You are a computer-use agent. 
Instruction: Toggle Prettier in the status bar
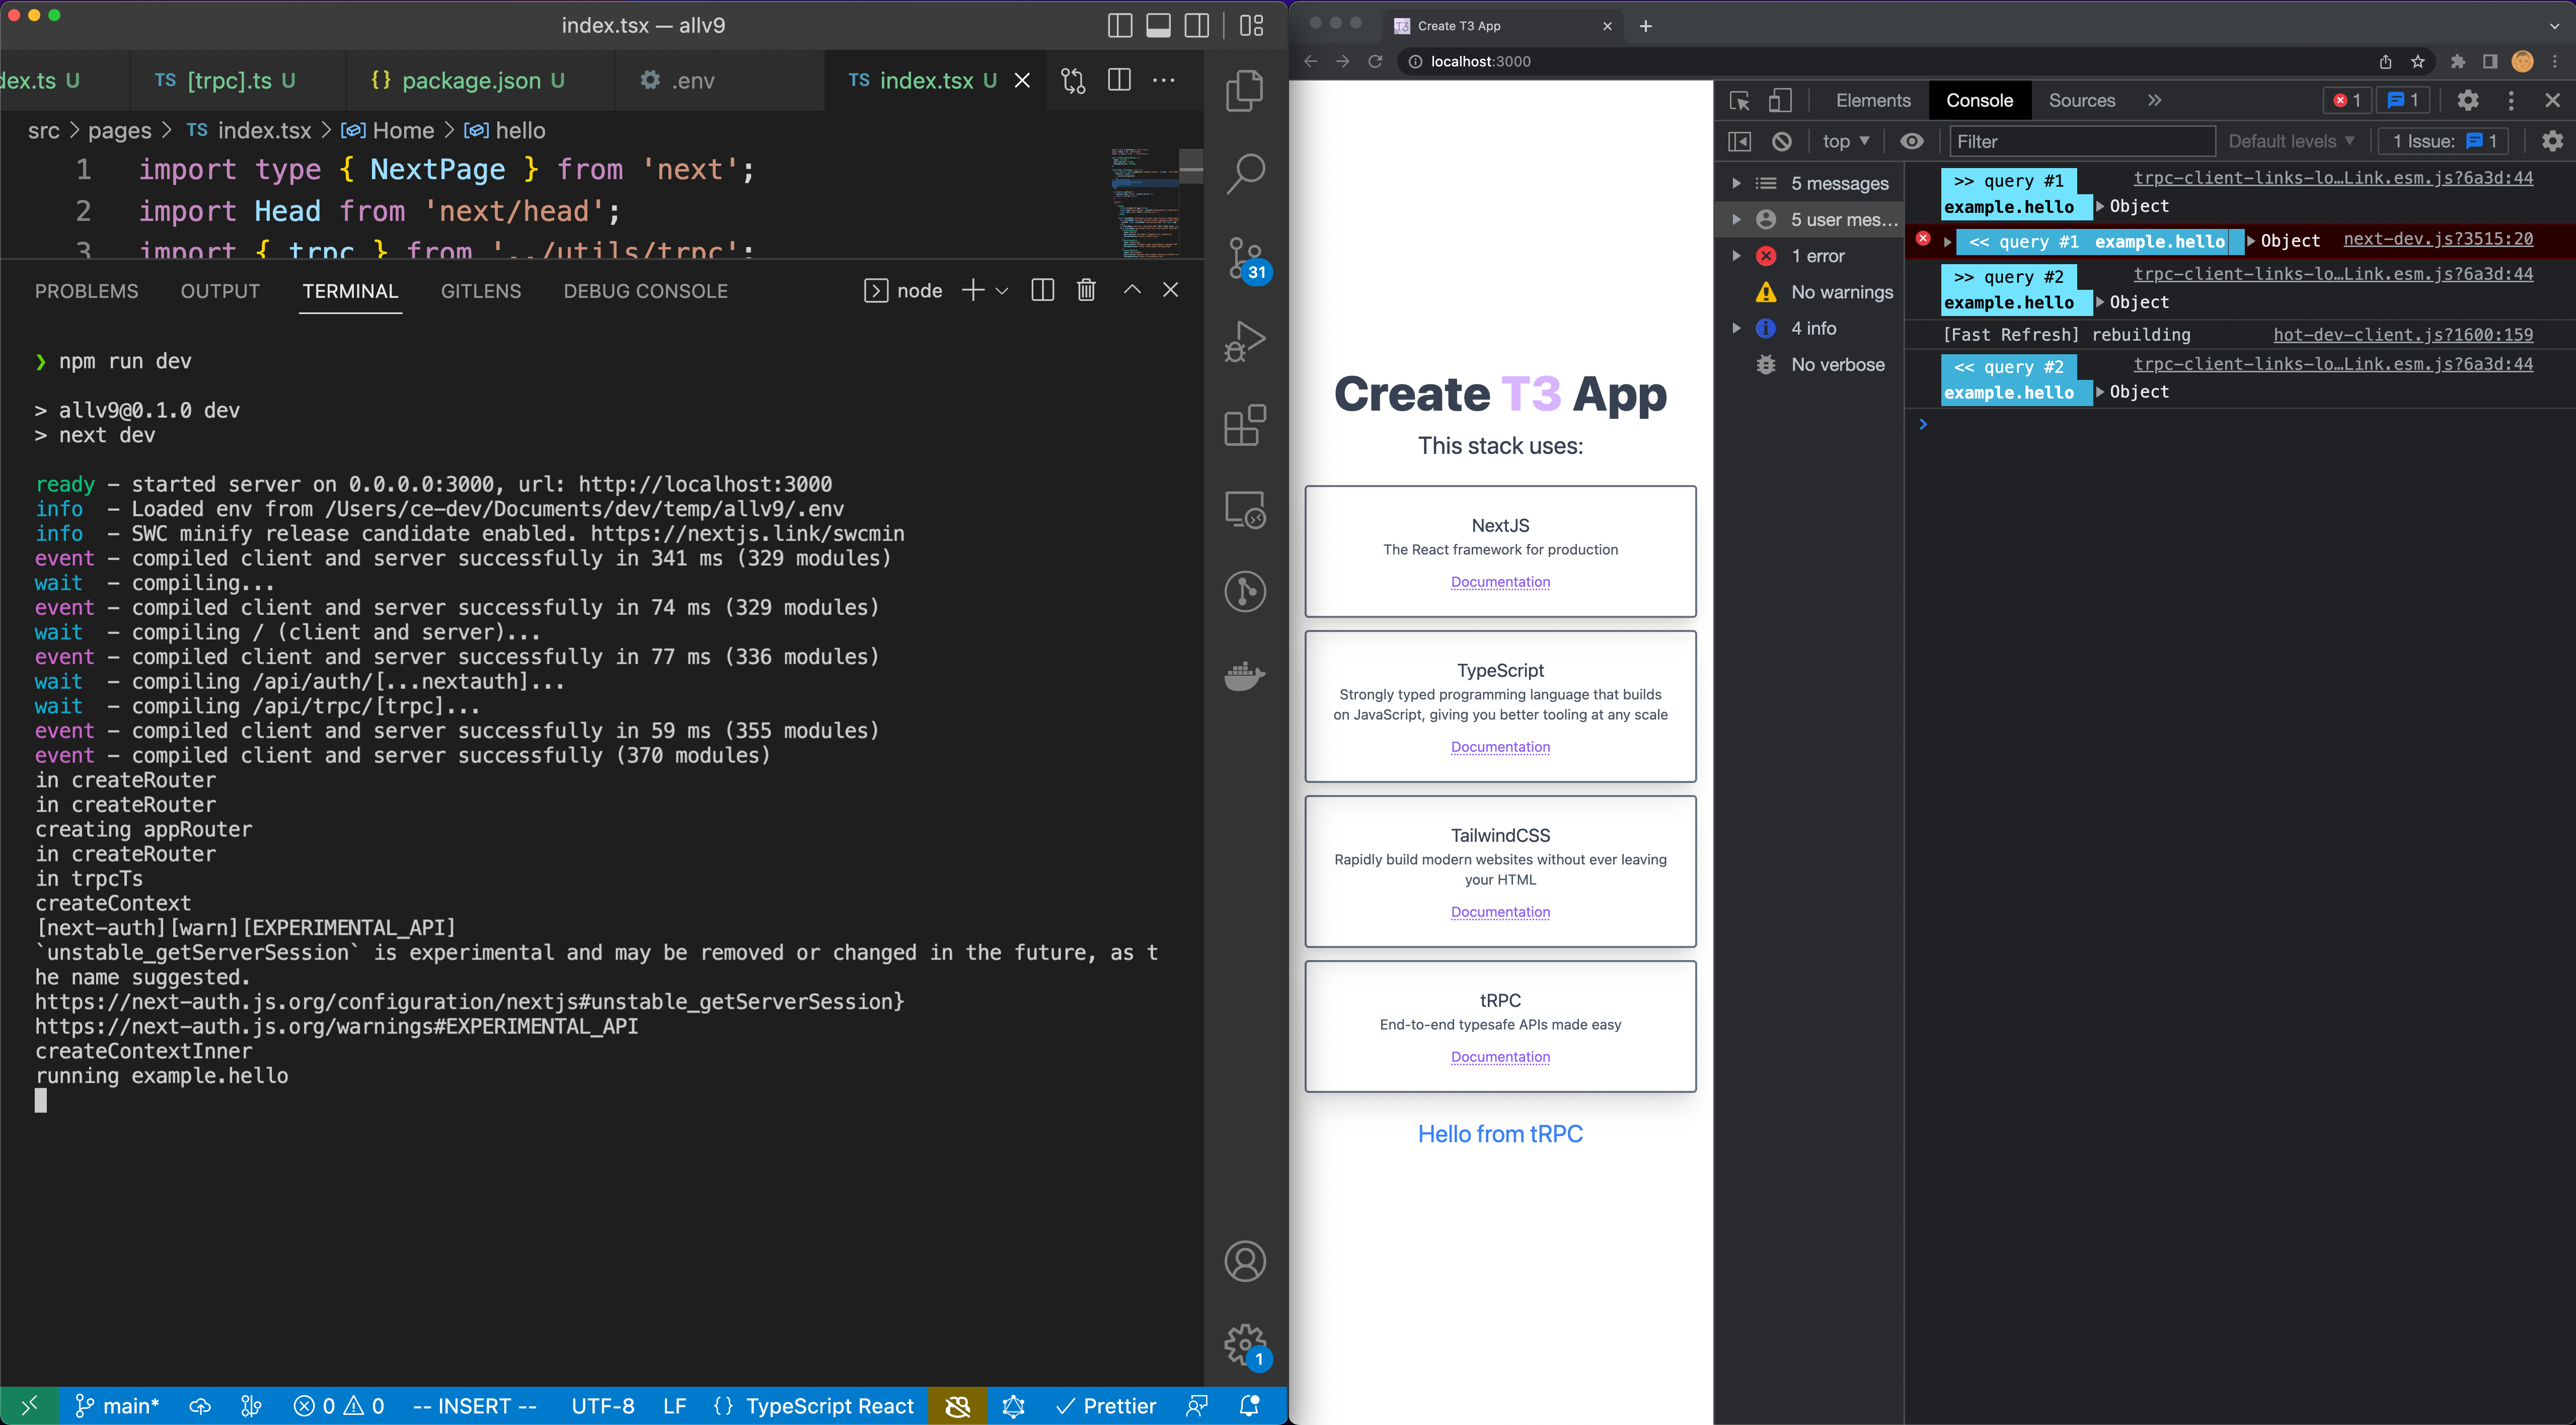pyautogui.click(x=1105, y=1406)
